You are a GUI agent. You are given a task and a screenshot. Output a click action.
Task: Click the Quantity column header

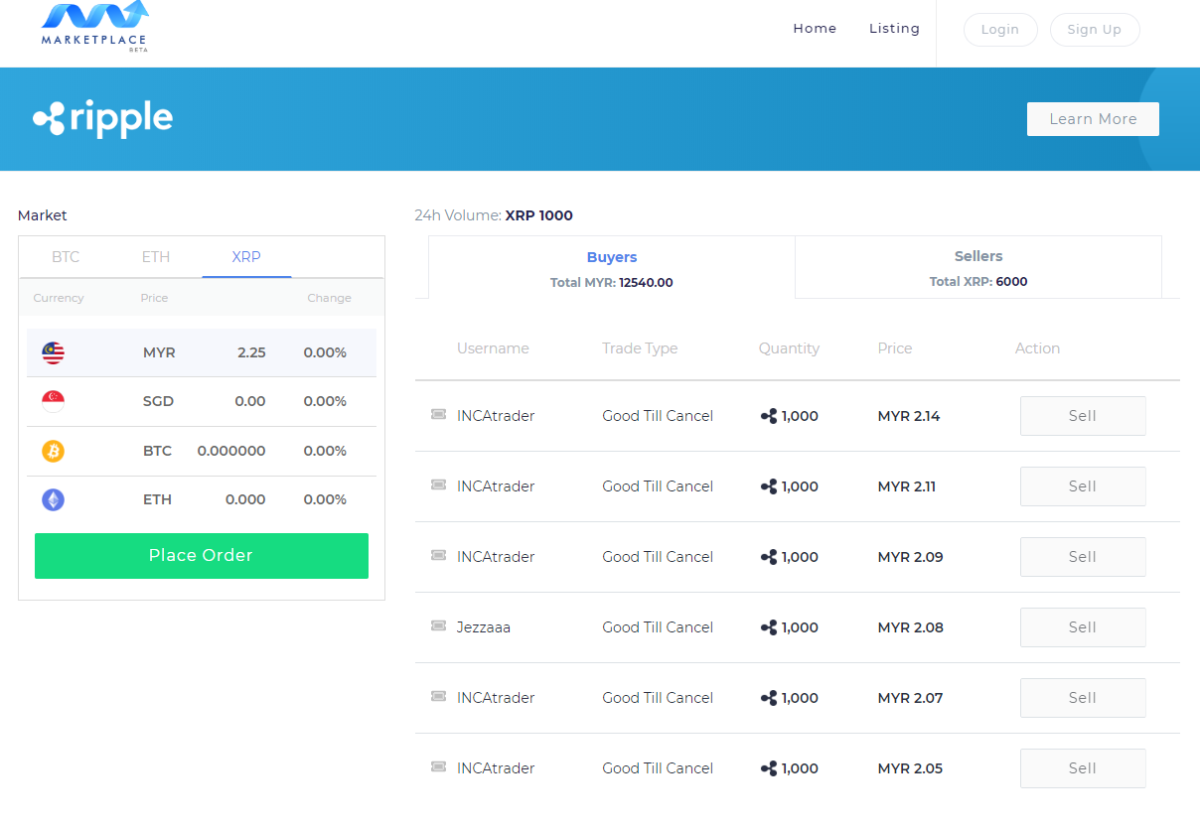tap(790, 348)
